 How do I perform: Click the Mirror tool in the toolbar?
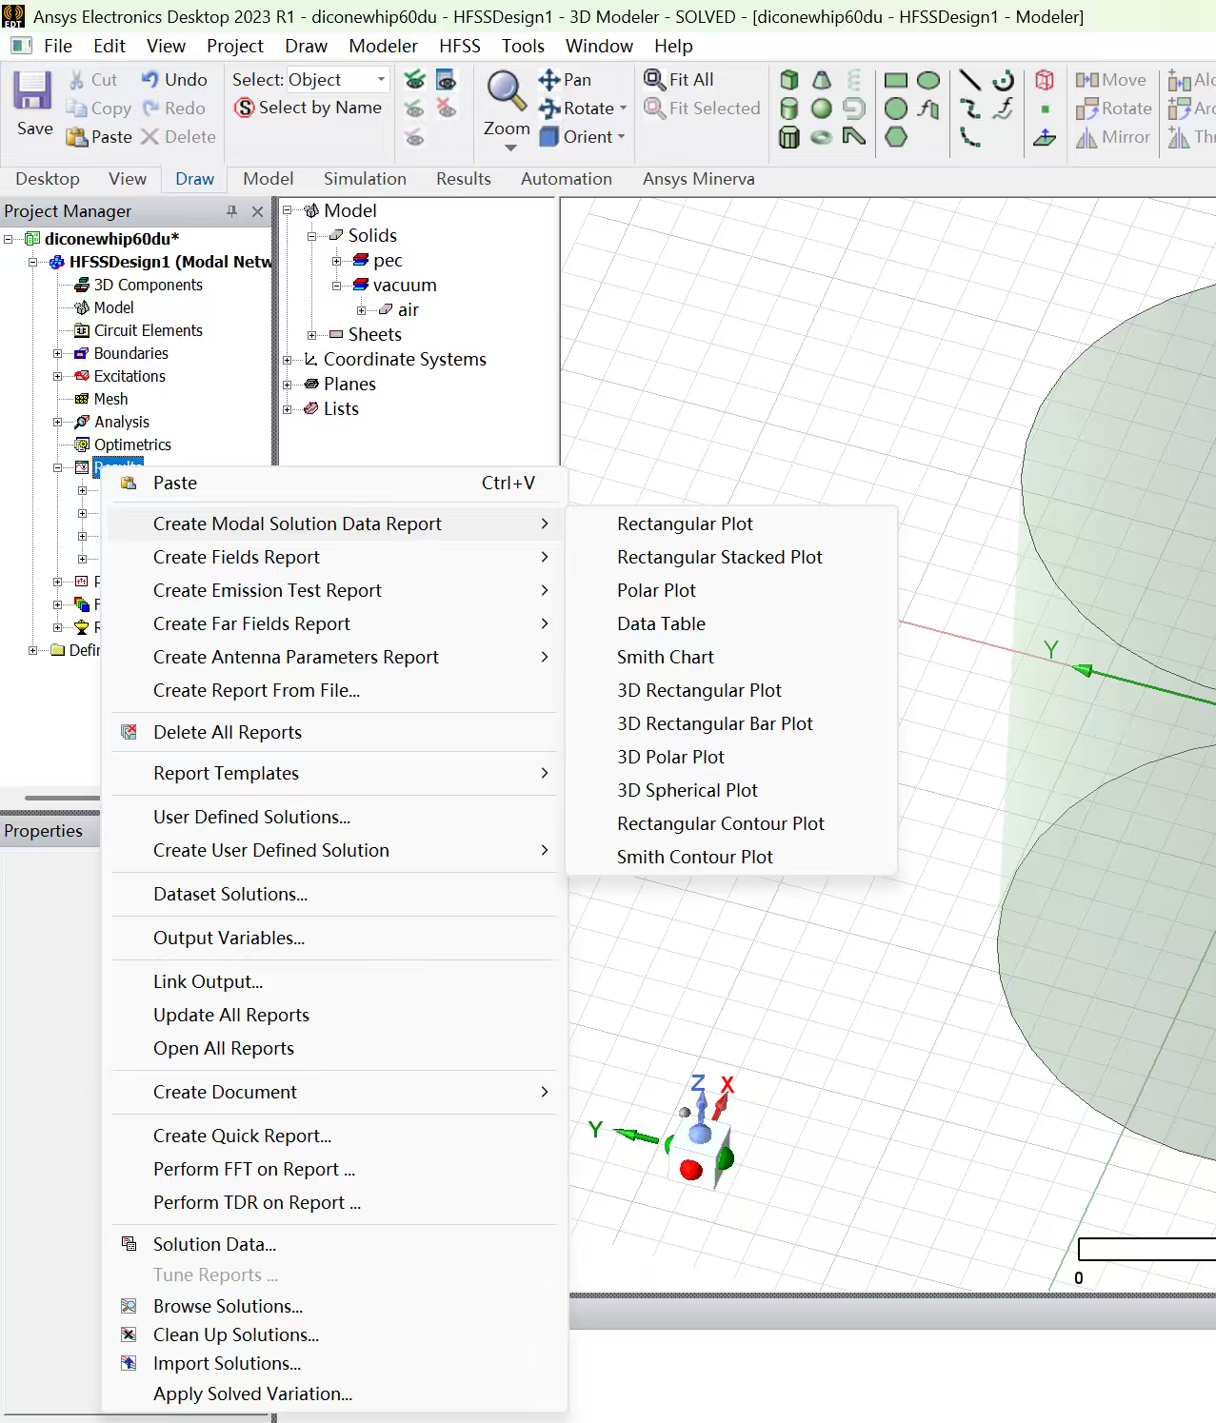(1113, 137)
